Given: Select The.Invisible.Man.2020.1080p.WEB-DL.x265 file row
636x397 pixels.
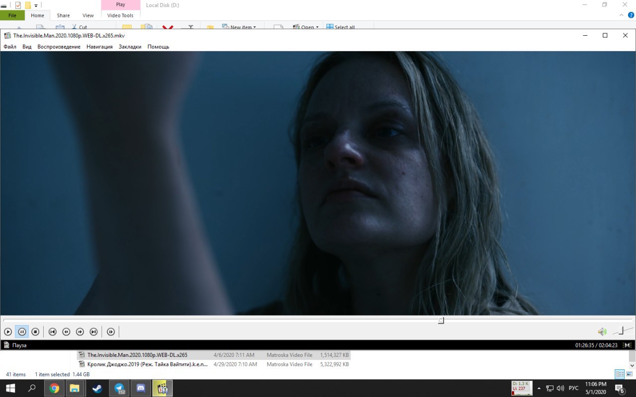Looking at the screenshot, I should (214, 355).
